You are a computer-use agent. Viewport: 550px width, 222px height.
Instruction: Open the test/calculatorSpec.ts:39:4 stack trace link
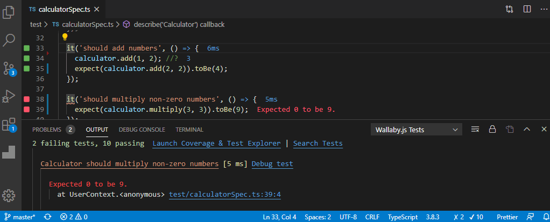[224, 195]
